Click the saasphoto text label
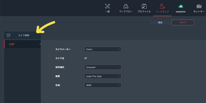This screenshot has width=206, height=103. [x=181, y=12]
